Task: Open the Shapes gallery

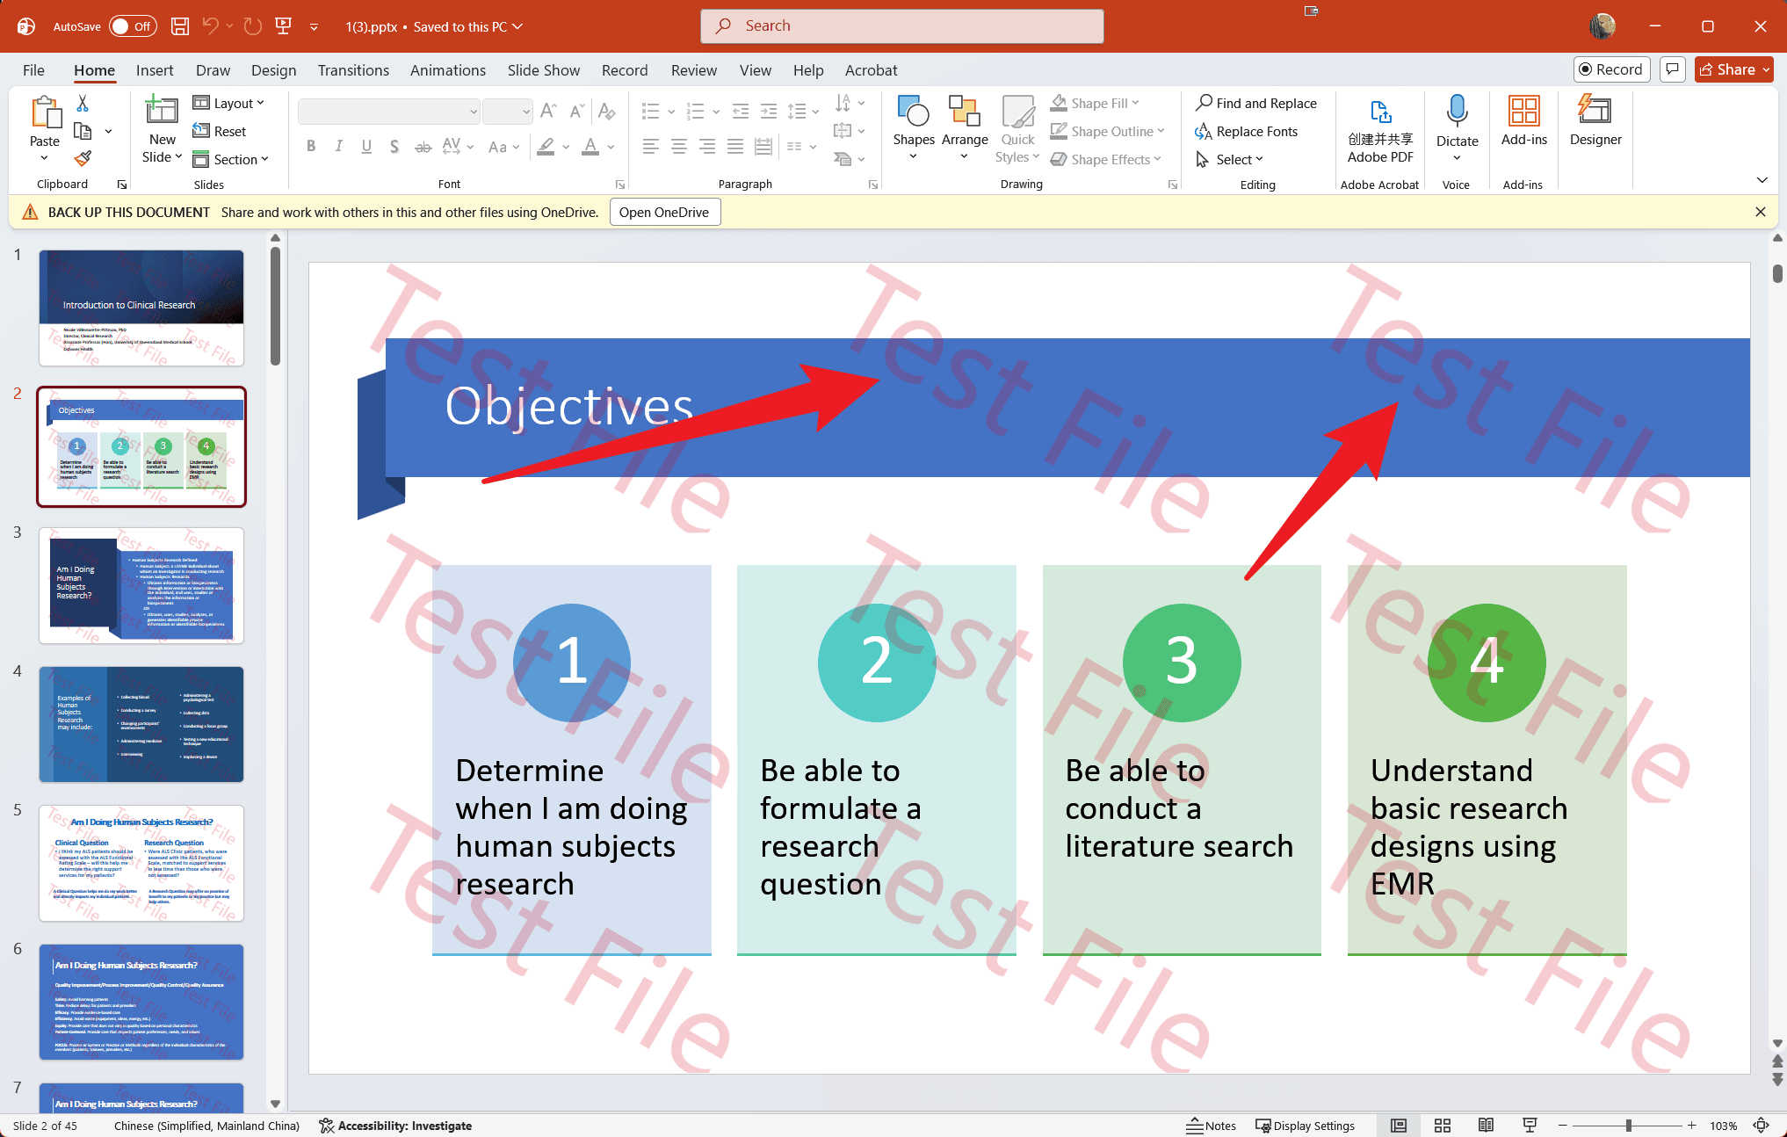Action: click(914, 128)
